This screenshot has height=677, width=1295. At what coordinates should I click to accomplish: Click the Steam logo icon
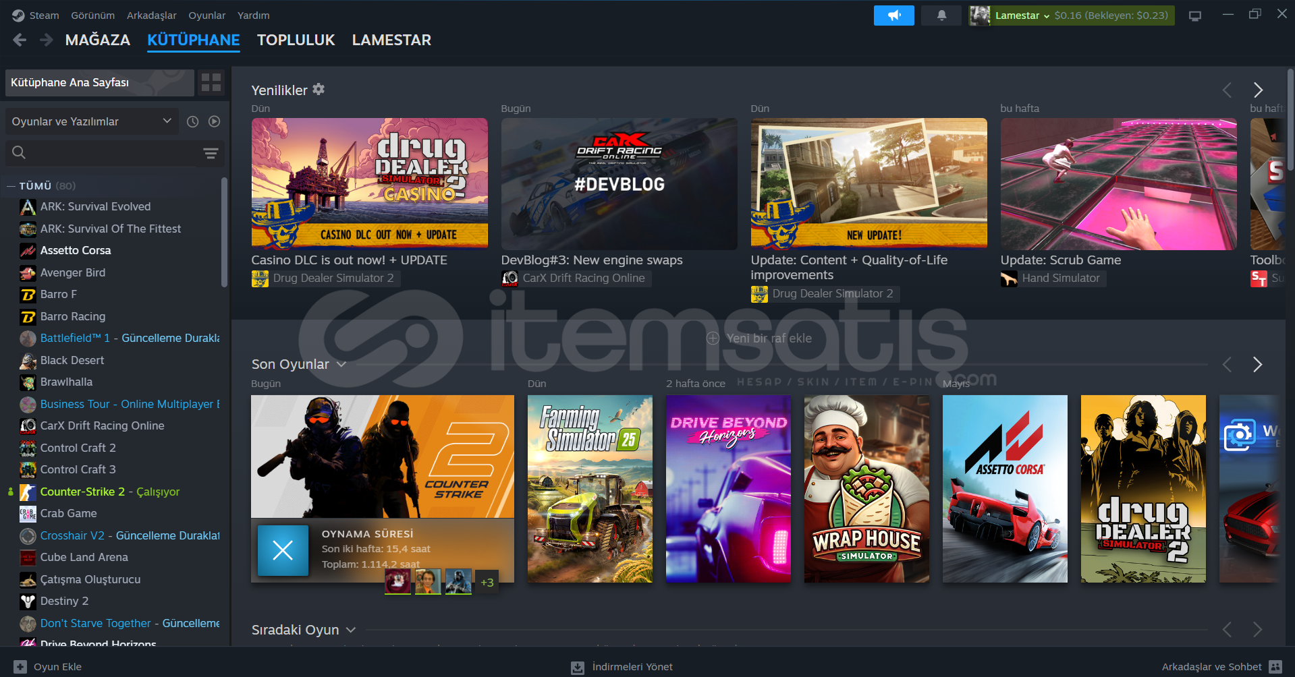[x=18, y=16]
